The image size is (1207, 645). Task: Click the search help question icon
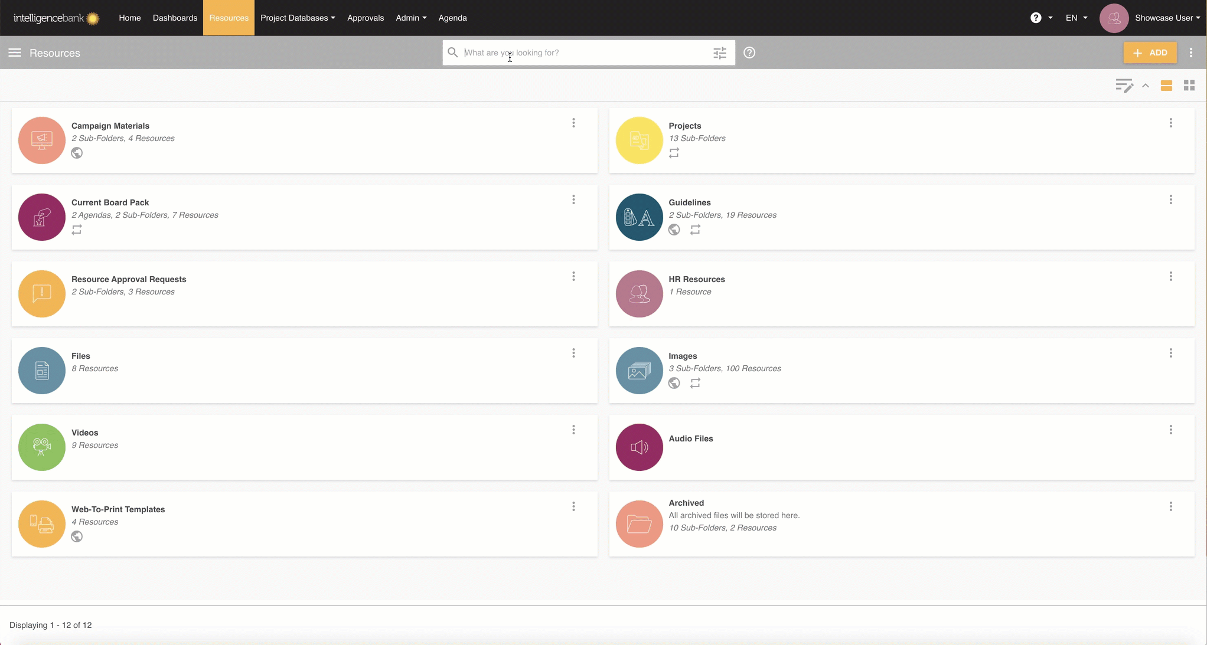[x=749, y=53]
